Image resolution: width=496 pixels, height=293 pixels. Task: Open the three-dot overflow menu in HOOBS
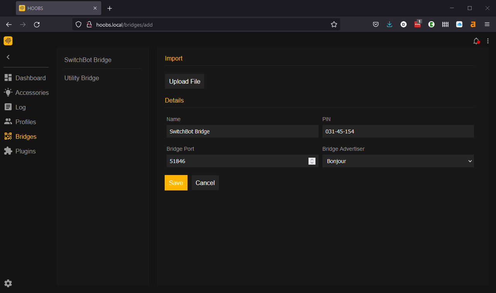(x=488, y=41)
